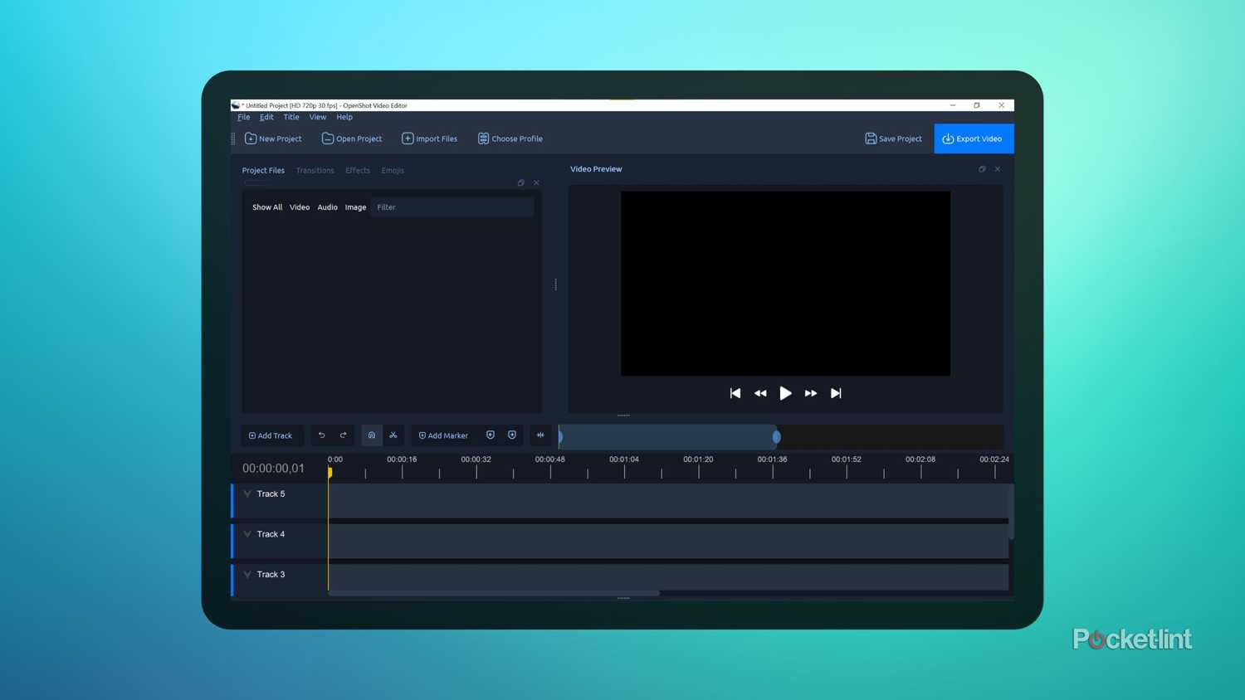Jump to end of video
The image size is (1245, 700).
(836, 393)
